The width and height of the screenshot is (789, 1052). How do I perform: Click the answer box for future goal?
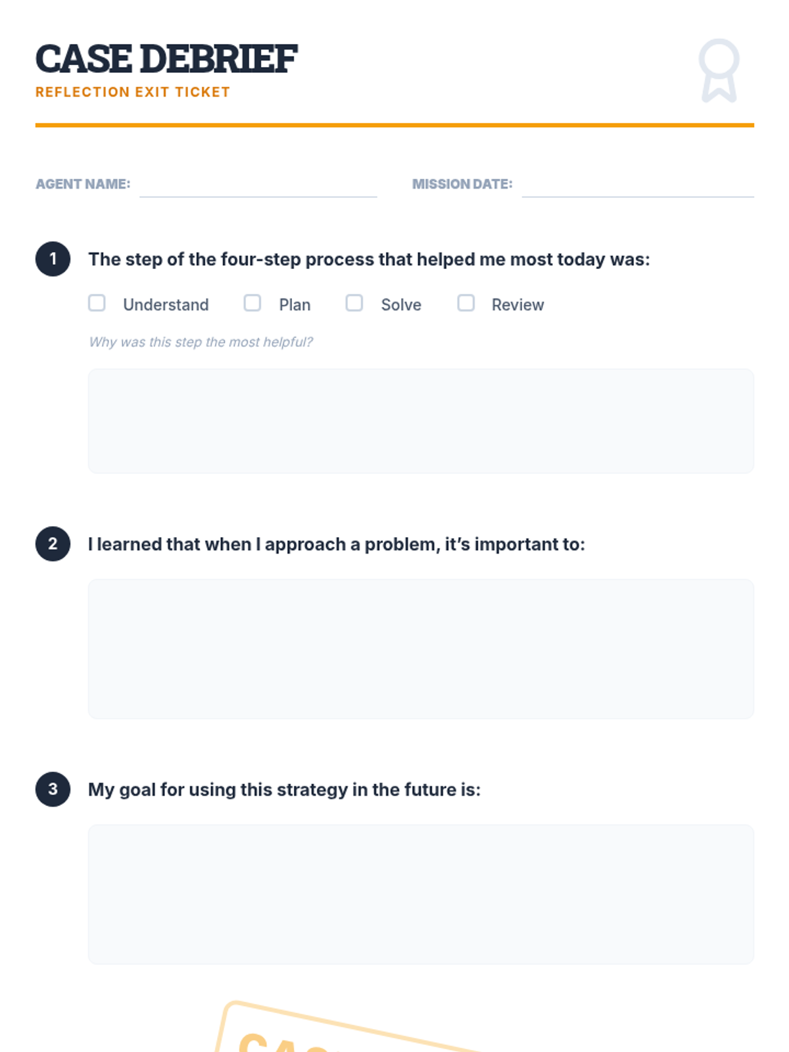pos(421,894)
